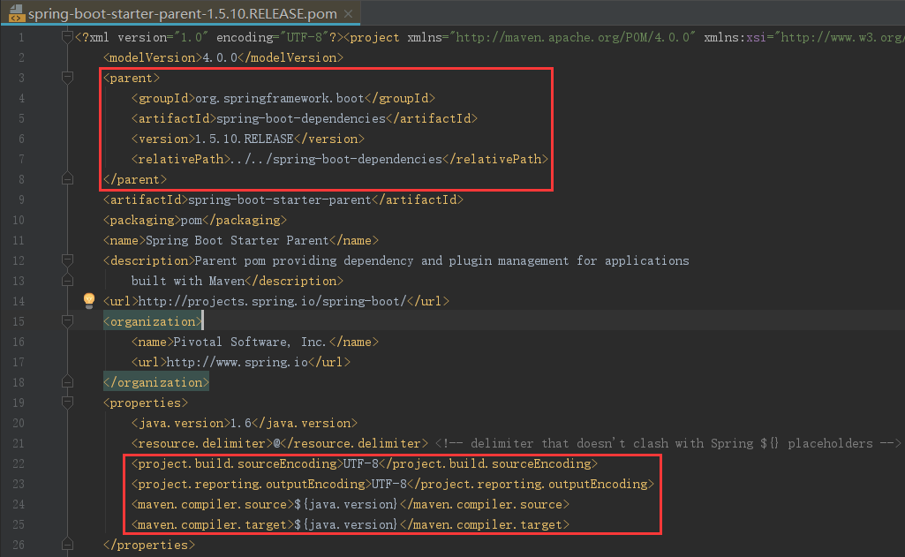Click the highlighted opening organization tag
This screenshot has height=557, width=905.
(153, 321)
